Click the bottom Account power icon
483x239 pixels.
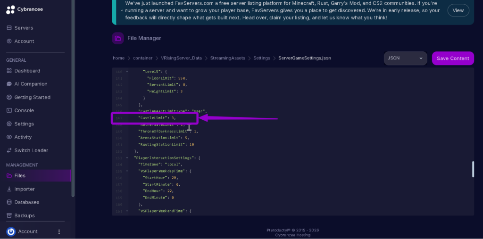pos(11,231)
